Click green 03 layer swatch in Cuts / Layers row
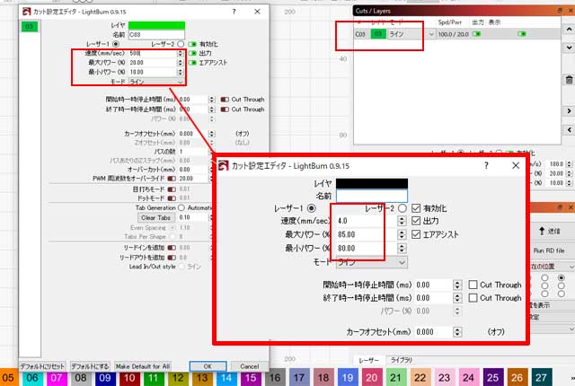 click(378, 34)
